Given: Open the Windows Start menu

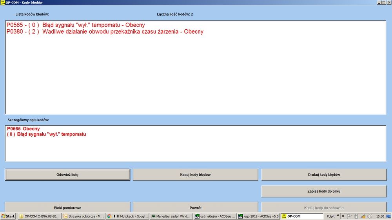Looking at the screenshot, I should [8, 216].
